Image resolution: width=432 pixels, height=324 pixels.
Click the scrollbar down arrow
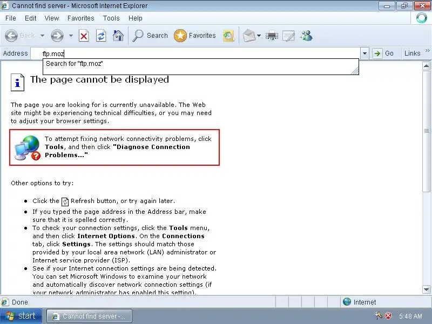426,289
